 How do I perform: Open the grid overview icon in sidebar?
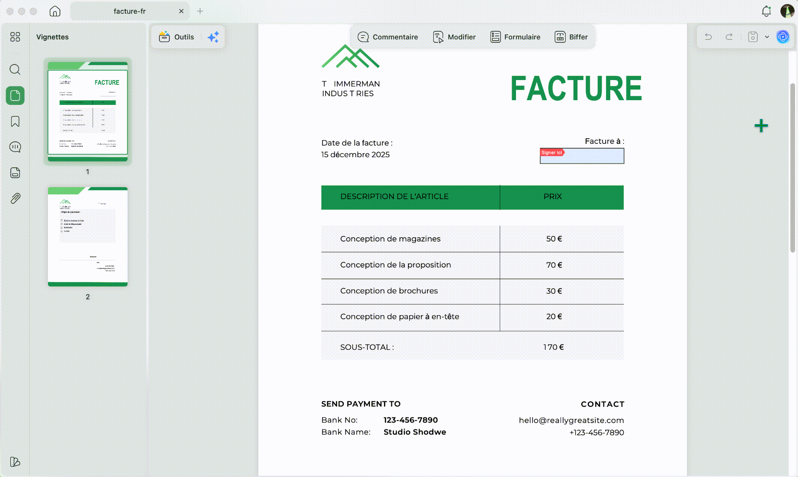[x=15, y=37]
